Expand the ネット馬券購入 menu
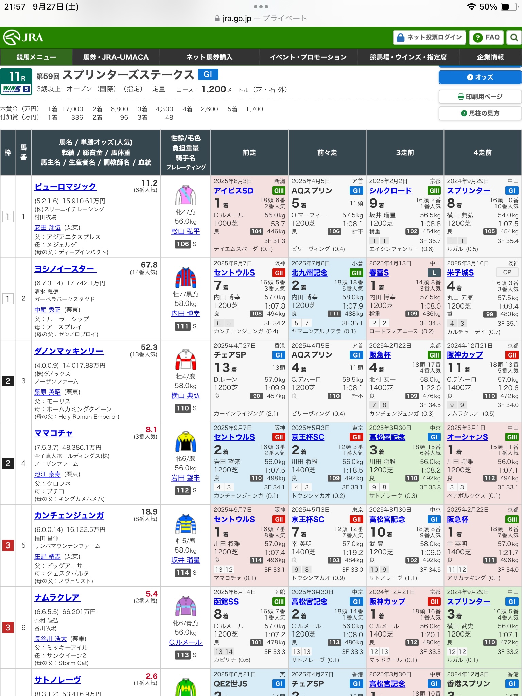 (209, 57)
